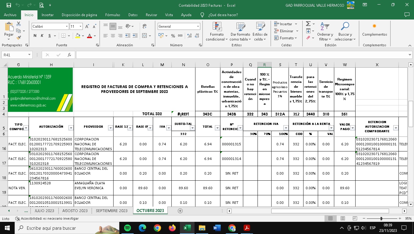Adjust the zoom slider in the status bar
Screen dimensions: 414x234
381,218
